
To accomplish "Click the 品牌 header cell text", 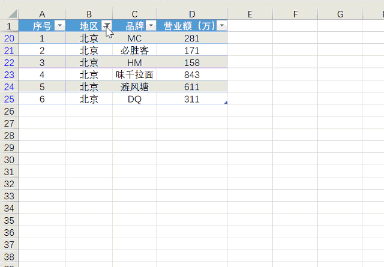I will tap(134, 26).
